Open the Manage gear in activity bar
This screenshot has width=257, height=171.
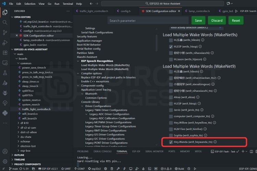point(5,161)
